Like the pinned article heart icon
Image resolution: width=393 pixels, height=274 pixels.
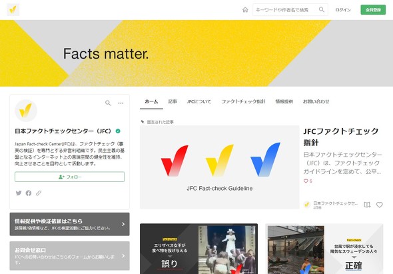(380, 205)
